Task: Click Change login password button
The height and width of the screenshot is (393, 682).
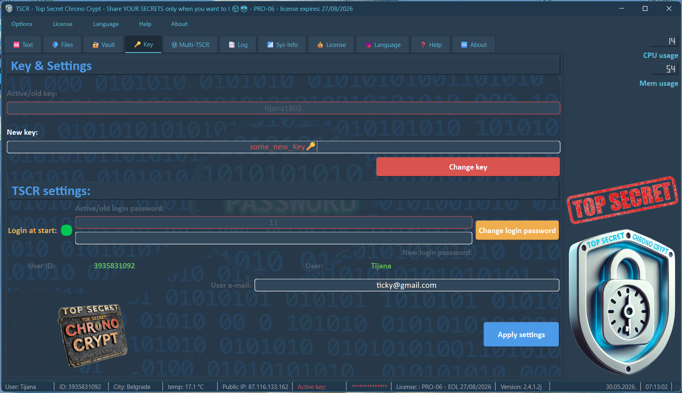Action: pyautogui.click(x=517, y=230)
